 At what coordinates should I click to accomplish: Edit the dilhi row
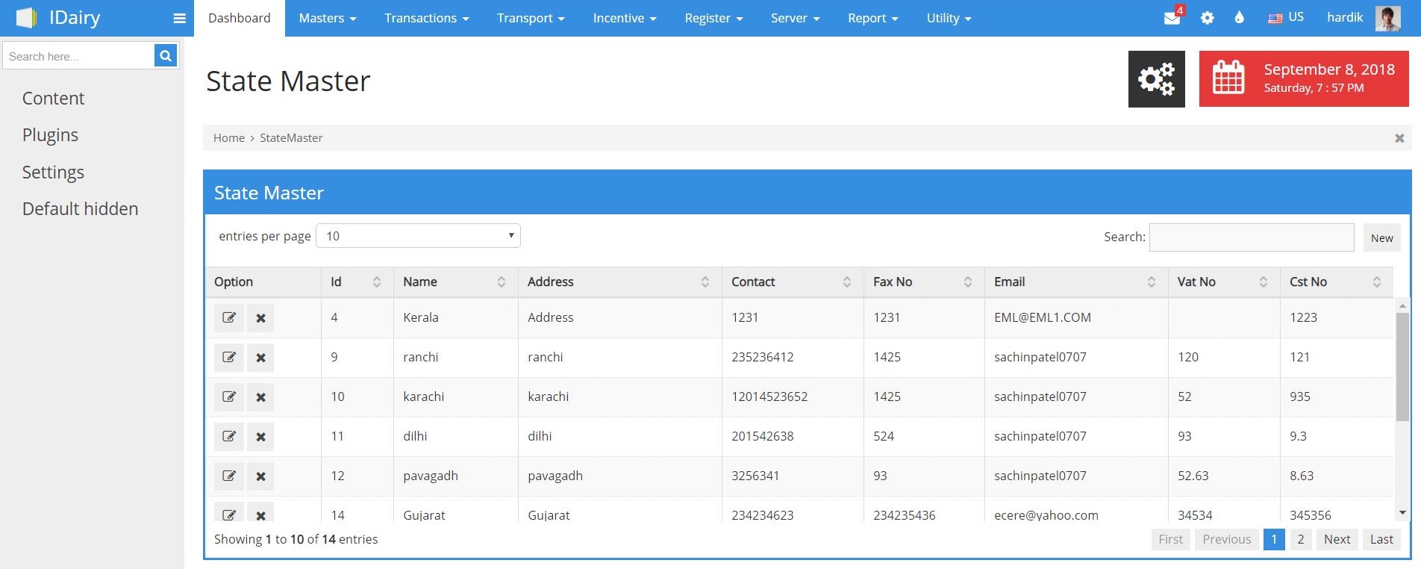point(229,436)
